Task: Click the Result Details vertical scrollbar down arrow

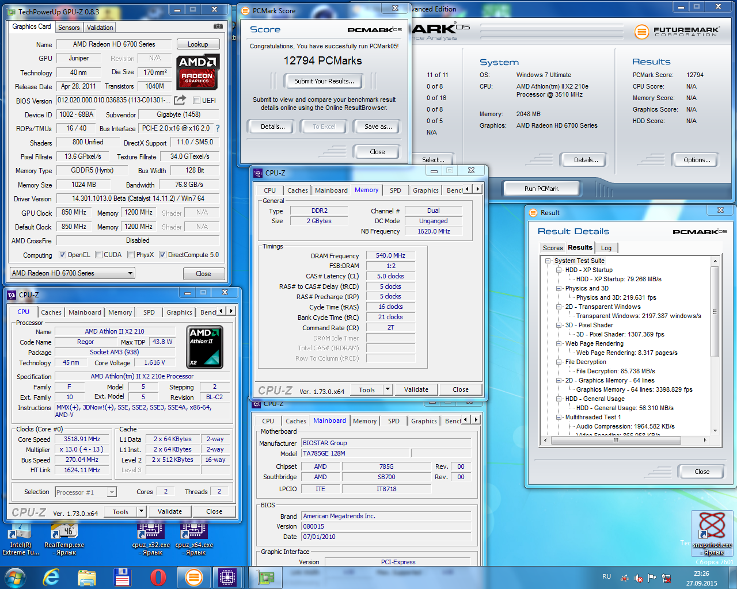Action: tap(715, 430)
